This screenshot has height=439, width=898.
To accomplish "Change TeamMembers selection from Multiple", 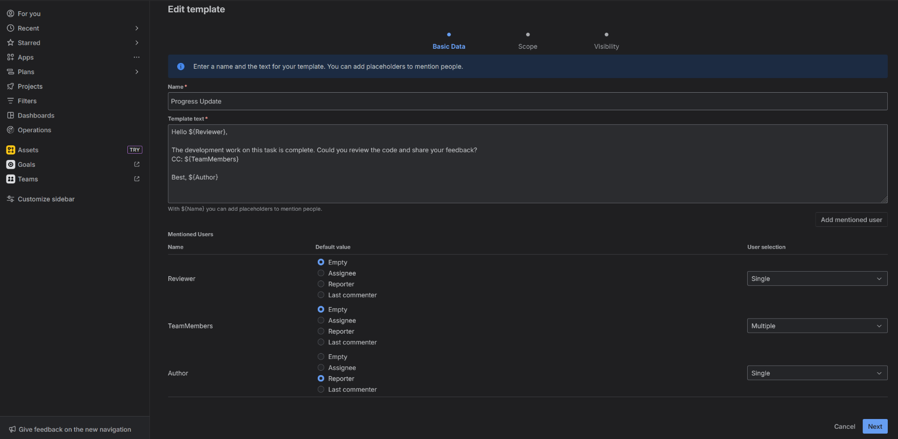I will pos(816,325).
